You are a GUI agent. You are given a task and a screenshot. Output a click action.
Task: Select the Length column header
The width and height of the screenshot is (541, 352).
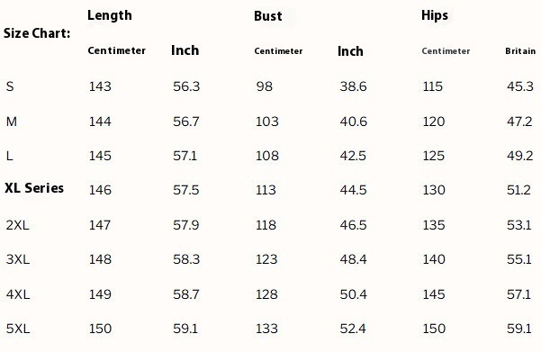pos(110,15)
